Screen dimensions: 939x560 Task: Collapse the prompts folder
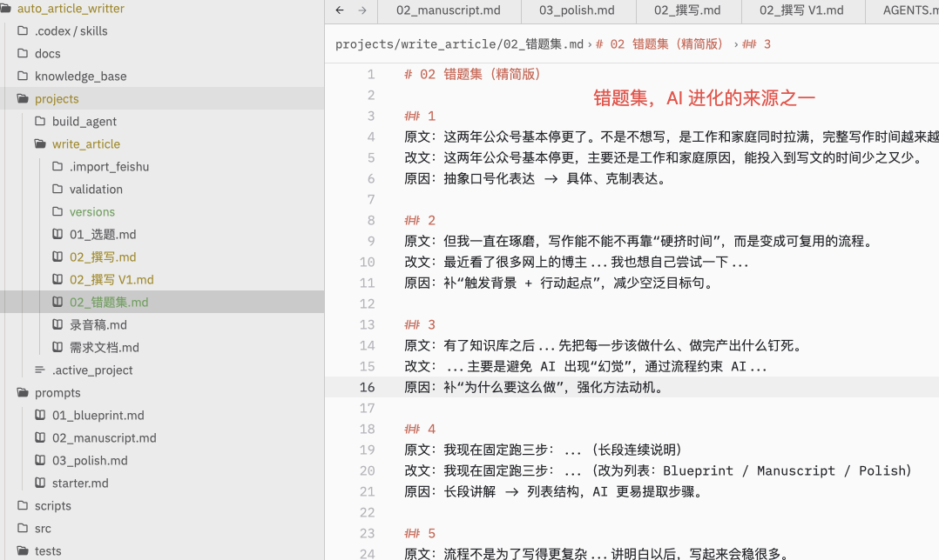pos(23,393)
